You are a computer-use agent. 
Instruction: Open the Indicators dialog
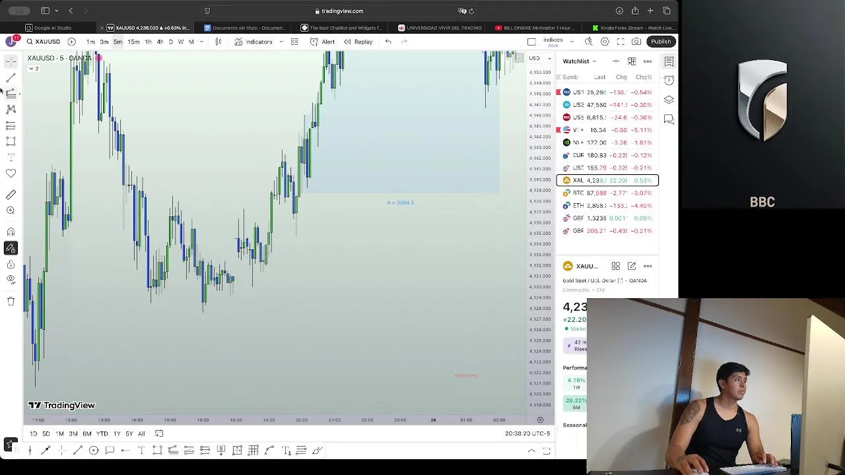[x=253, y=42]
